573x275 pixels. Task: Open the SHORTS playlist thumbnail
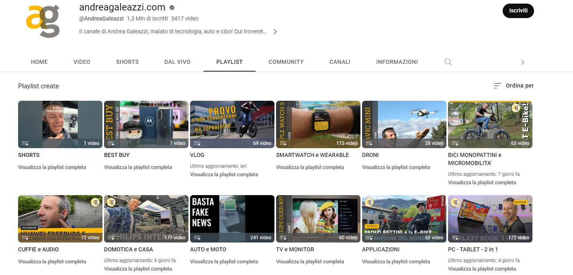[x=60, y=124]
